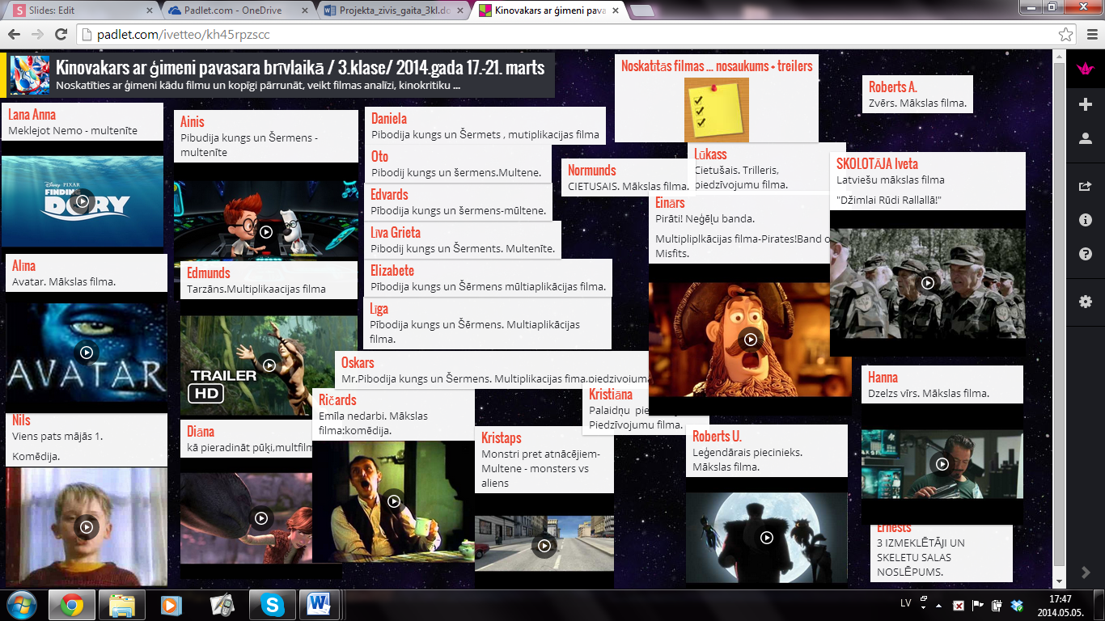Screen dimensions: 1105x621
Task: Open Daniela's post
Action: 485,126
